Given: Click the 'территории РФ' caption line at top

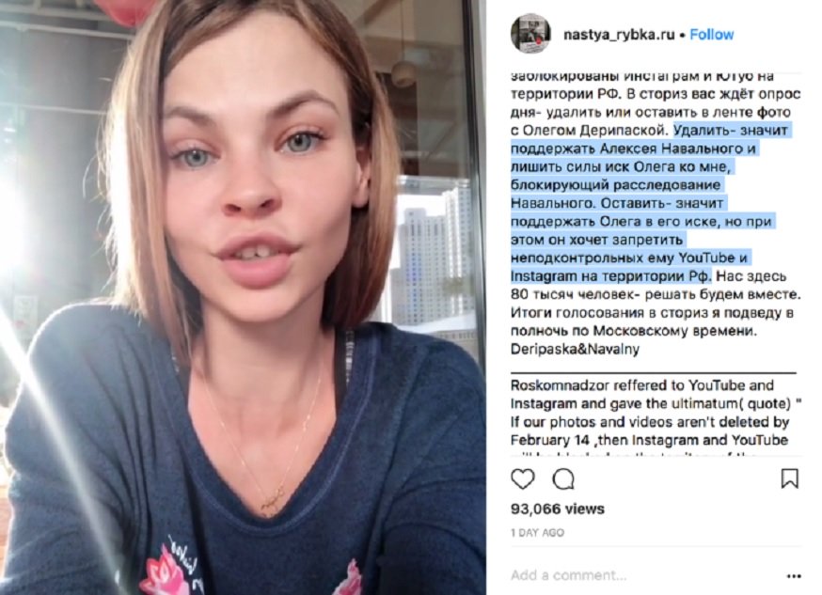Looking at the screenshot, I should click(656, 94).
